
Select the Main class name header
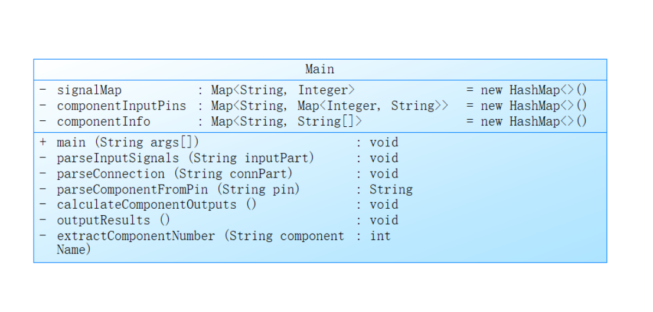[319, 70]
